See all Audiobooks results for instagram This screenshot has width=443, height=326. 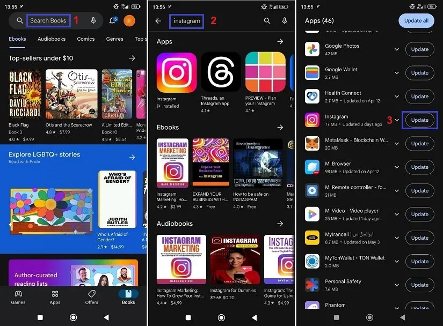point(280,224)
